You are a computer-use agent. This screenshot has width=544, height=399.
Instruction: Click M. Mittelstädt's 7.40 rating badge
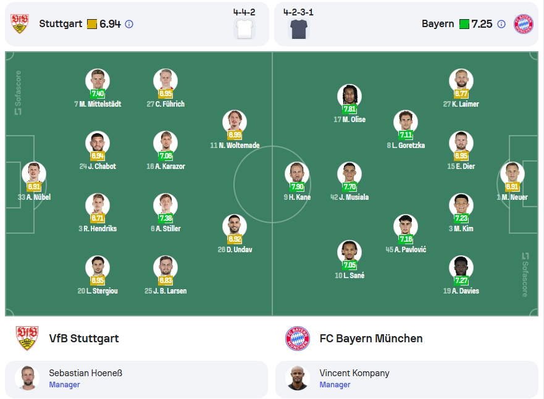[98, 94]
